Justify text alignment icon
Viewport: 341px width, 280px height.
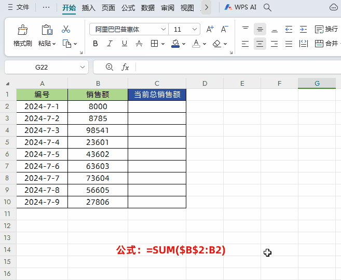point(289,44)
